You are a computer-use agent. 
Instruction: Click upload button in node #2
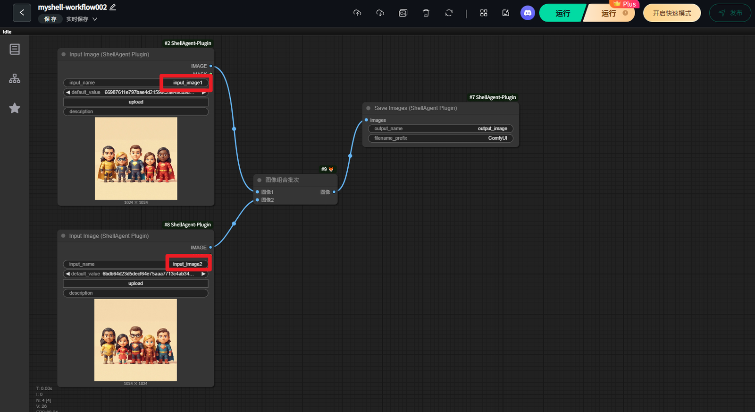(136, 102)
